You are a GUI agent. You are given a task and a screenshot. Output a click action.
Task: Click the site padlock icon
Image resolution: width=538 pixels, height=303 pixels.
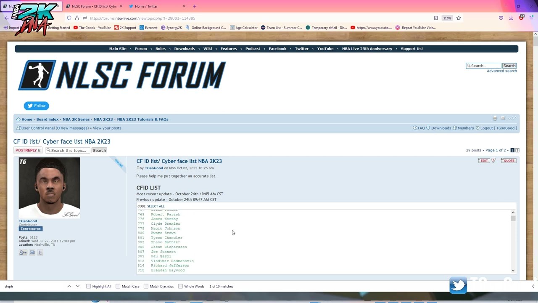pyautogui.click(x=77, y=18)
